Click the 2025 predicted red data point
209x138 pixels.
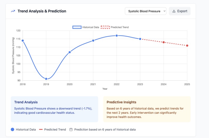187,46
